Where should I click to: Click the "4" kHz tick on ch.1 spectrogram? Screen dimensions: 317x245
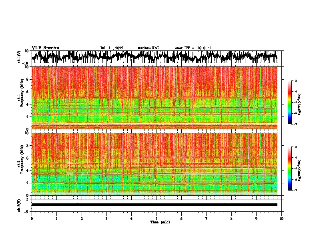click(28, 104)
